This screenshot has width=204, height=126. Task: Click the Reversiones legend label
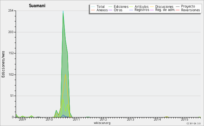tap(190, 10)
